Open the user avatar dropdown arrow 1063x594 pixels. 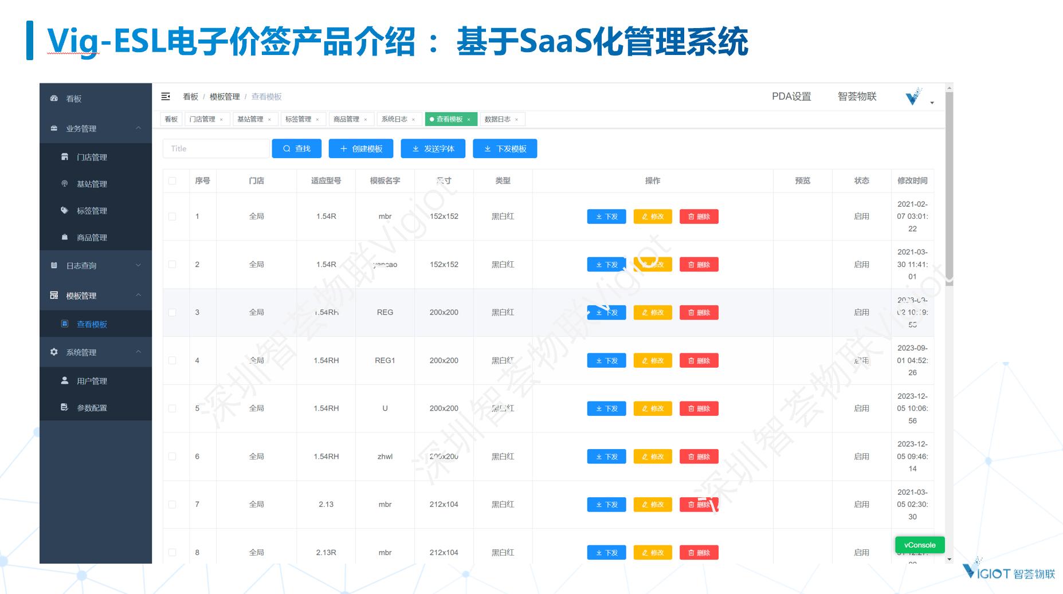point(932,103)
